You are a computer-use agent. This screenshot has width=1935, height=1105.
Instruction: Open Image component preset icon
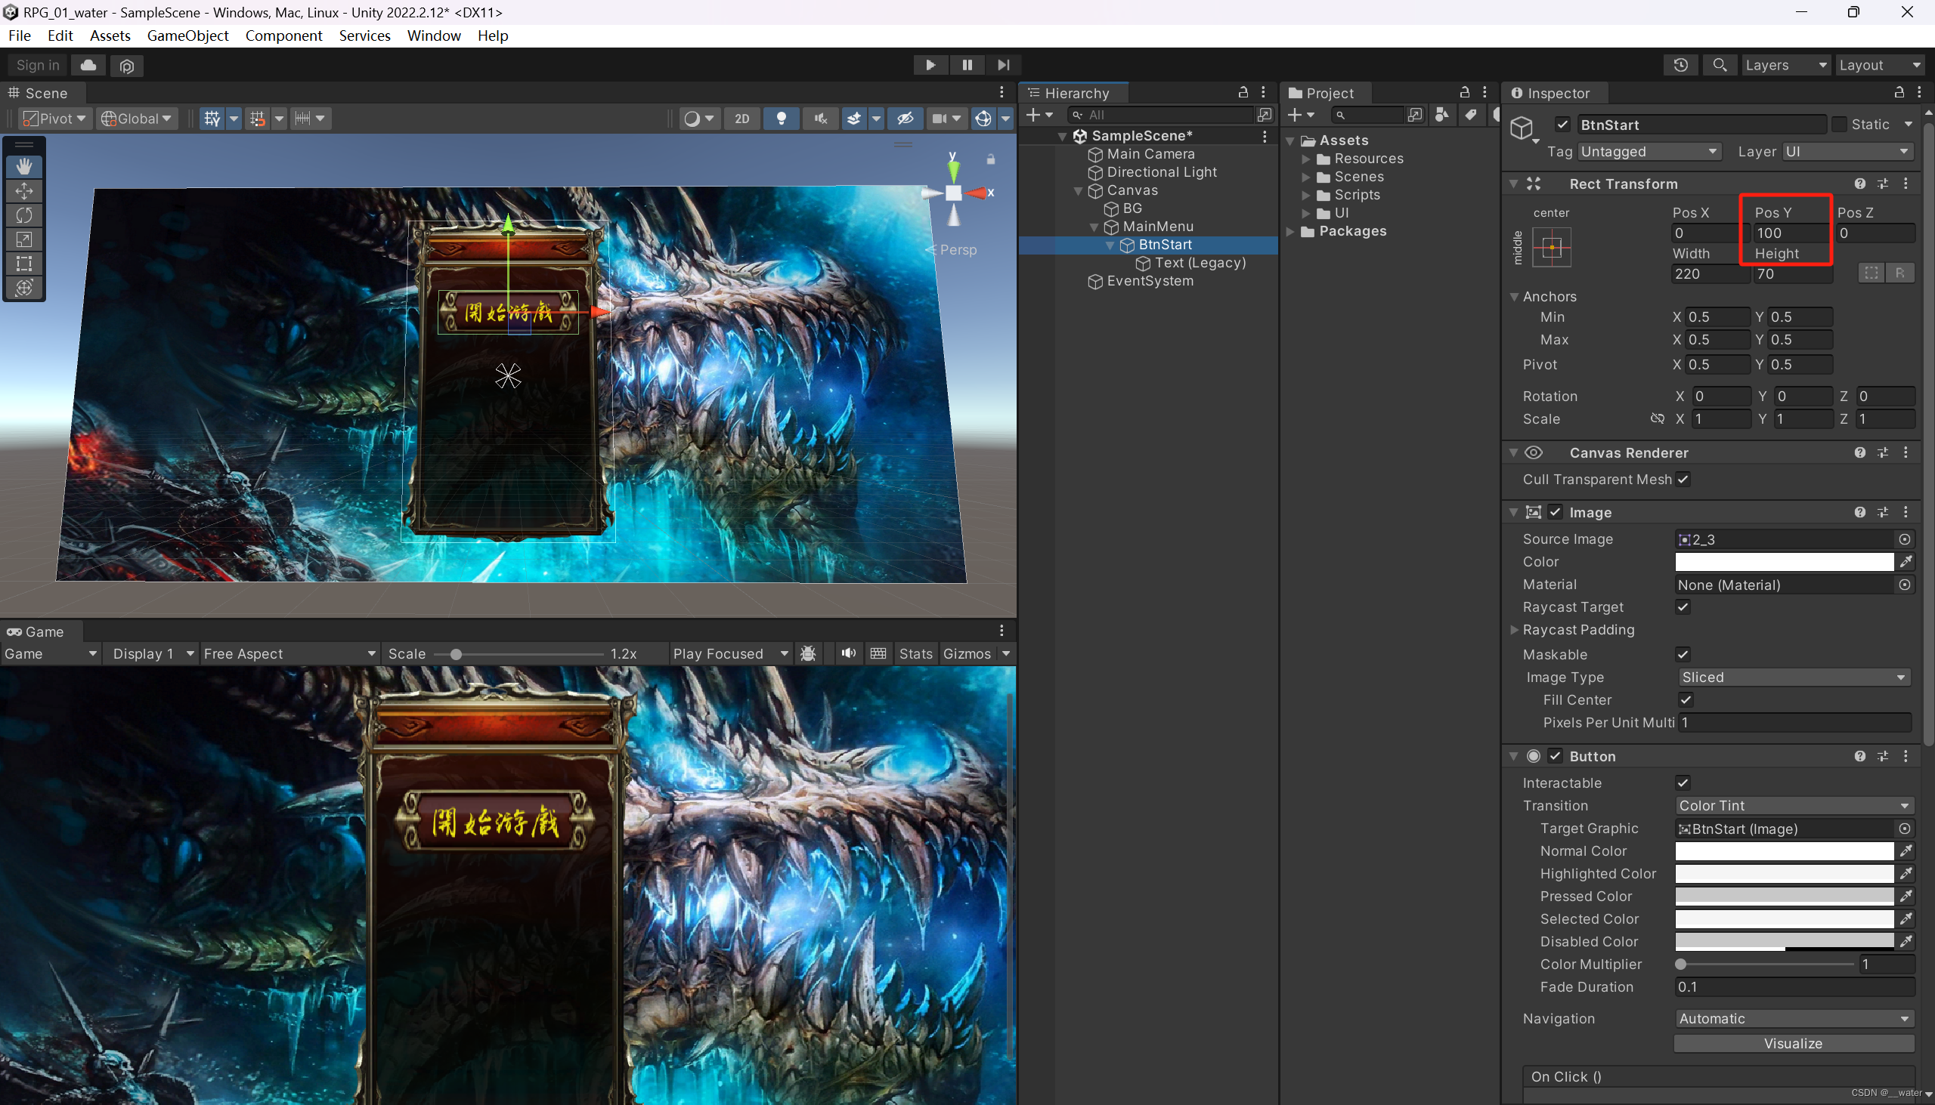(x=1883, y=512)
